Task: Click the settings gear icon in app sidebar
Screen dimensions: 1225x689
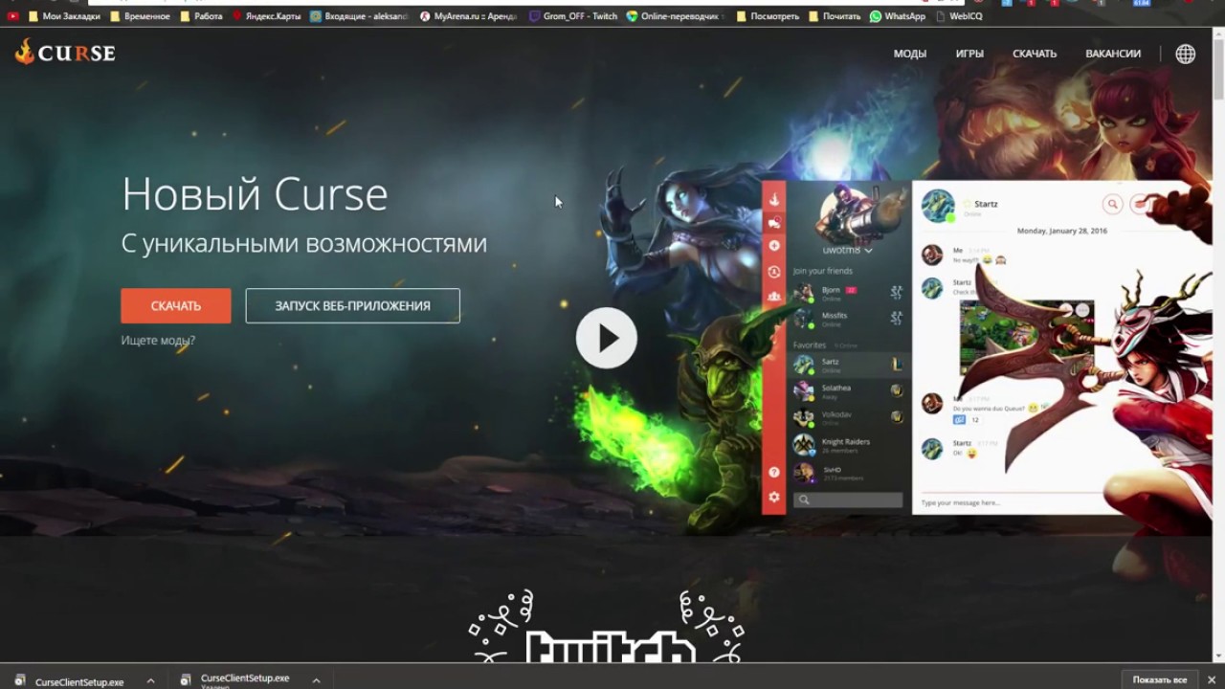Action: pyautogui.click(x=774, y=498)
